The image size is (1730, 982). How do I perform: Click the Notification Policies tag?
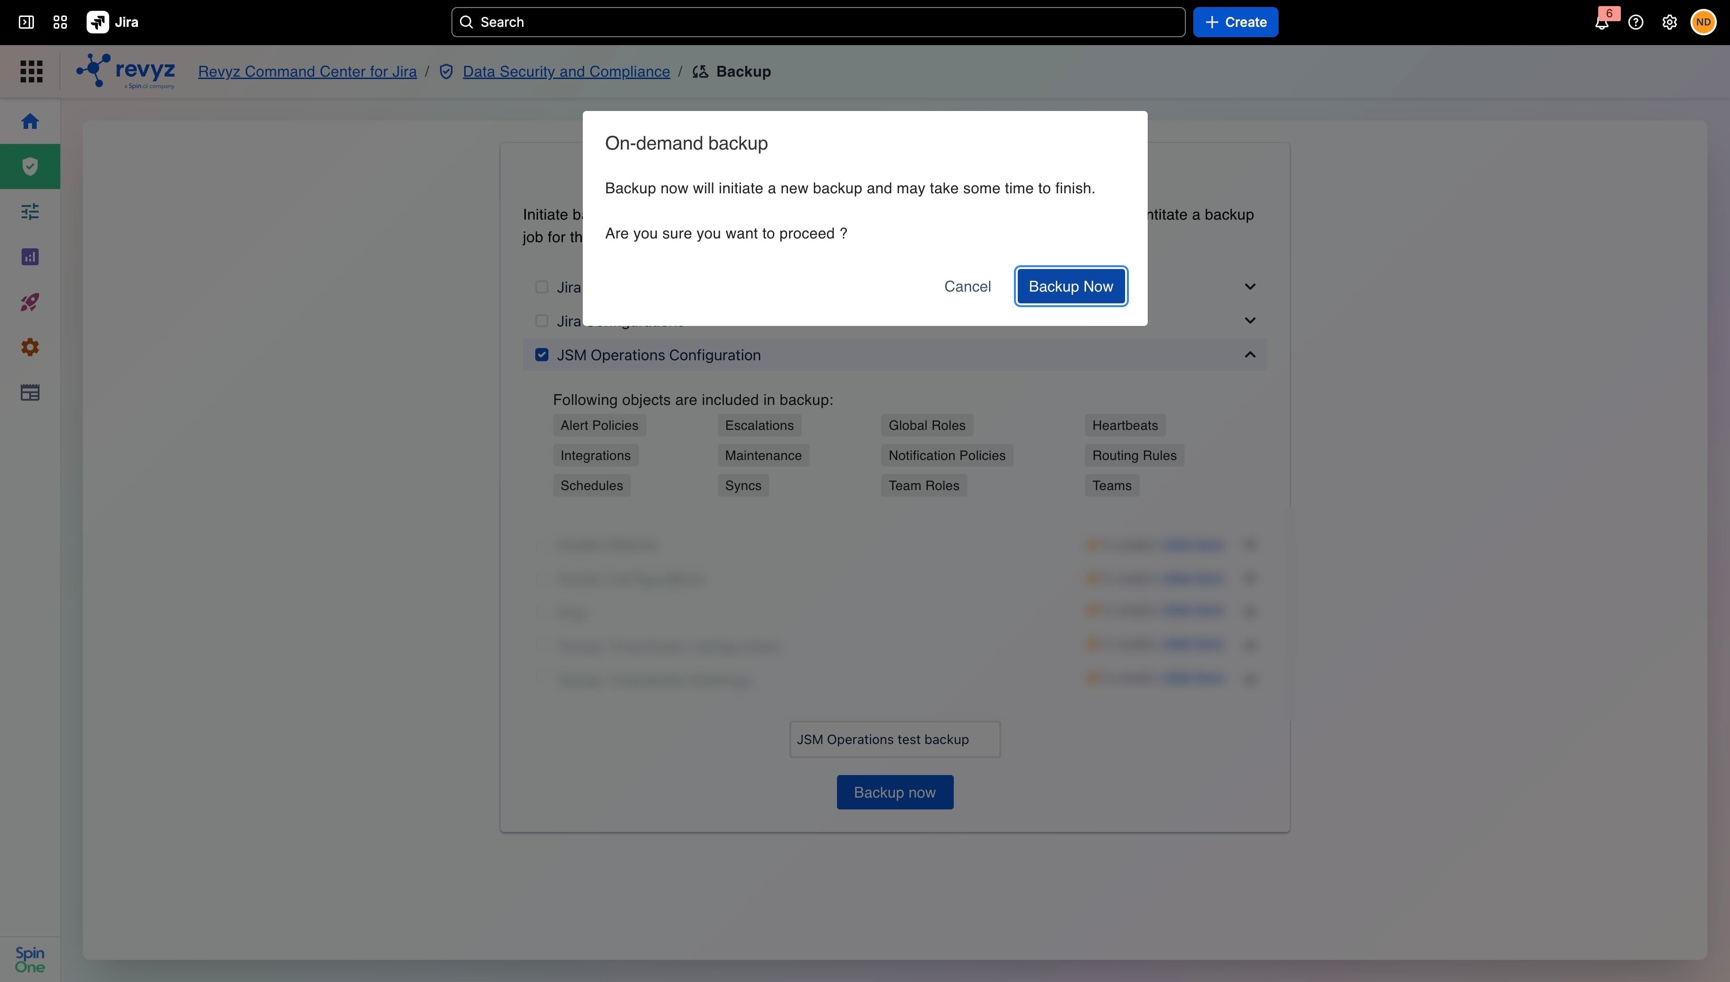click(947, 456)
